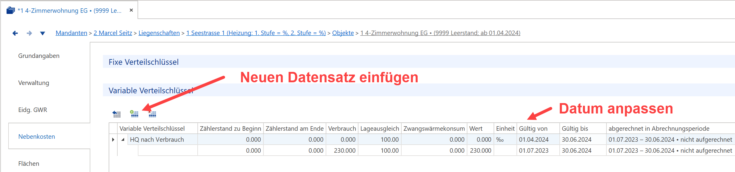Image resolution: width=735 pixels, height=172 pixels.
Task: Click Gültig bis cell in the 01.07.2023 row
Action: (583, 150)
